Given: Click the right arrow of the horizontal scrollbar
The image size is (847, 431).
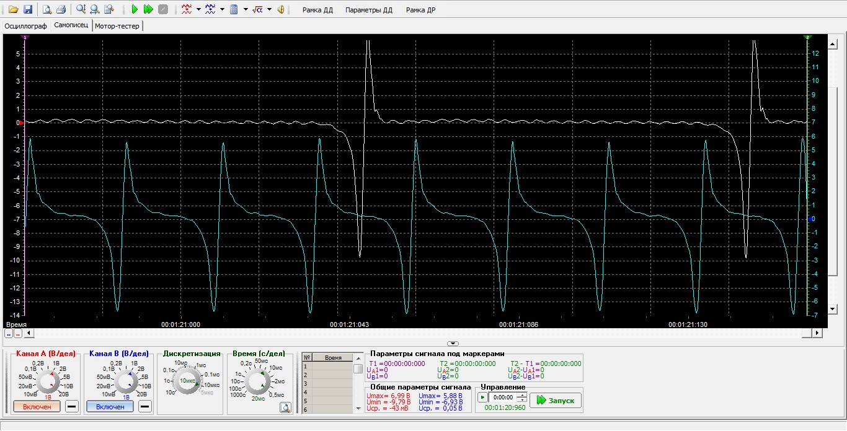Looking at the screenshot, I should tap(818, 333).
